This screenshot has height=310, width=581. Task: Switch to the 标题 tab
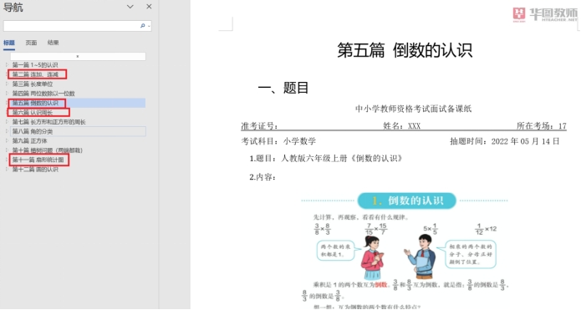click(9, 43)
